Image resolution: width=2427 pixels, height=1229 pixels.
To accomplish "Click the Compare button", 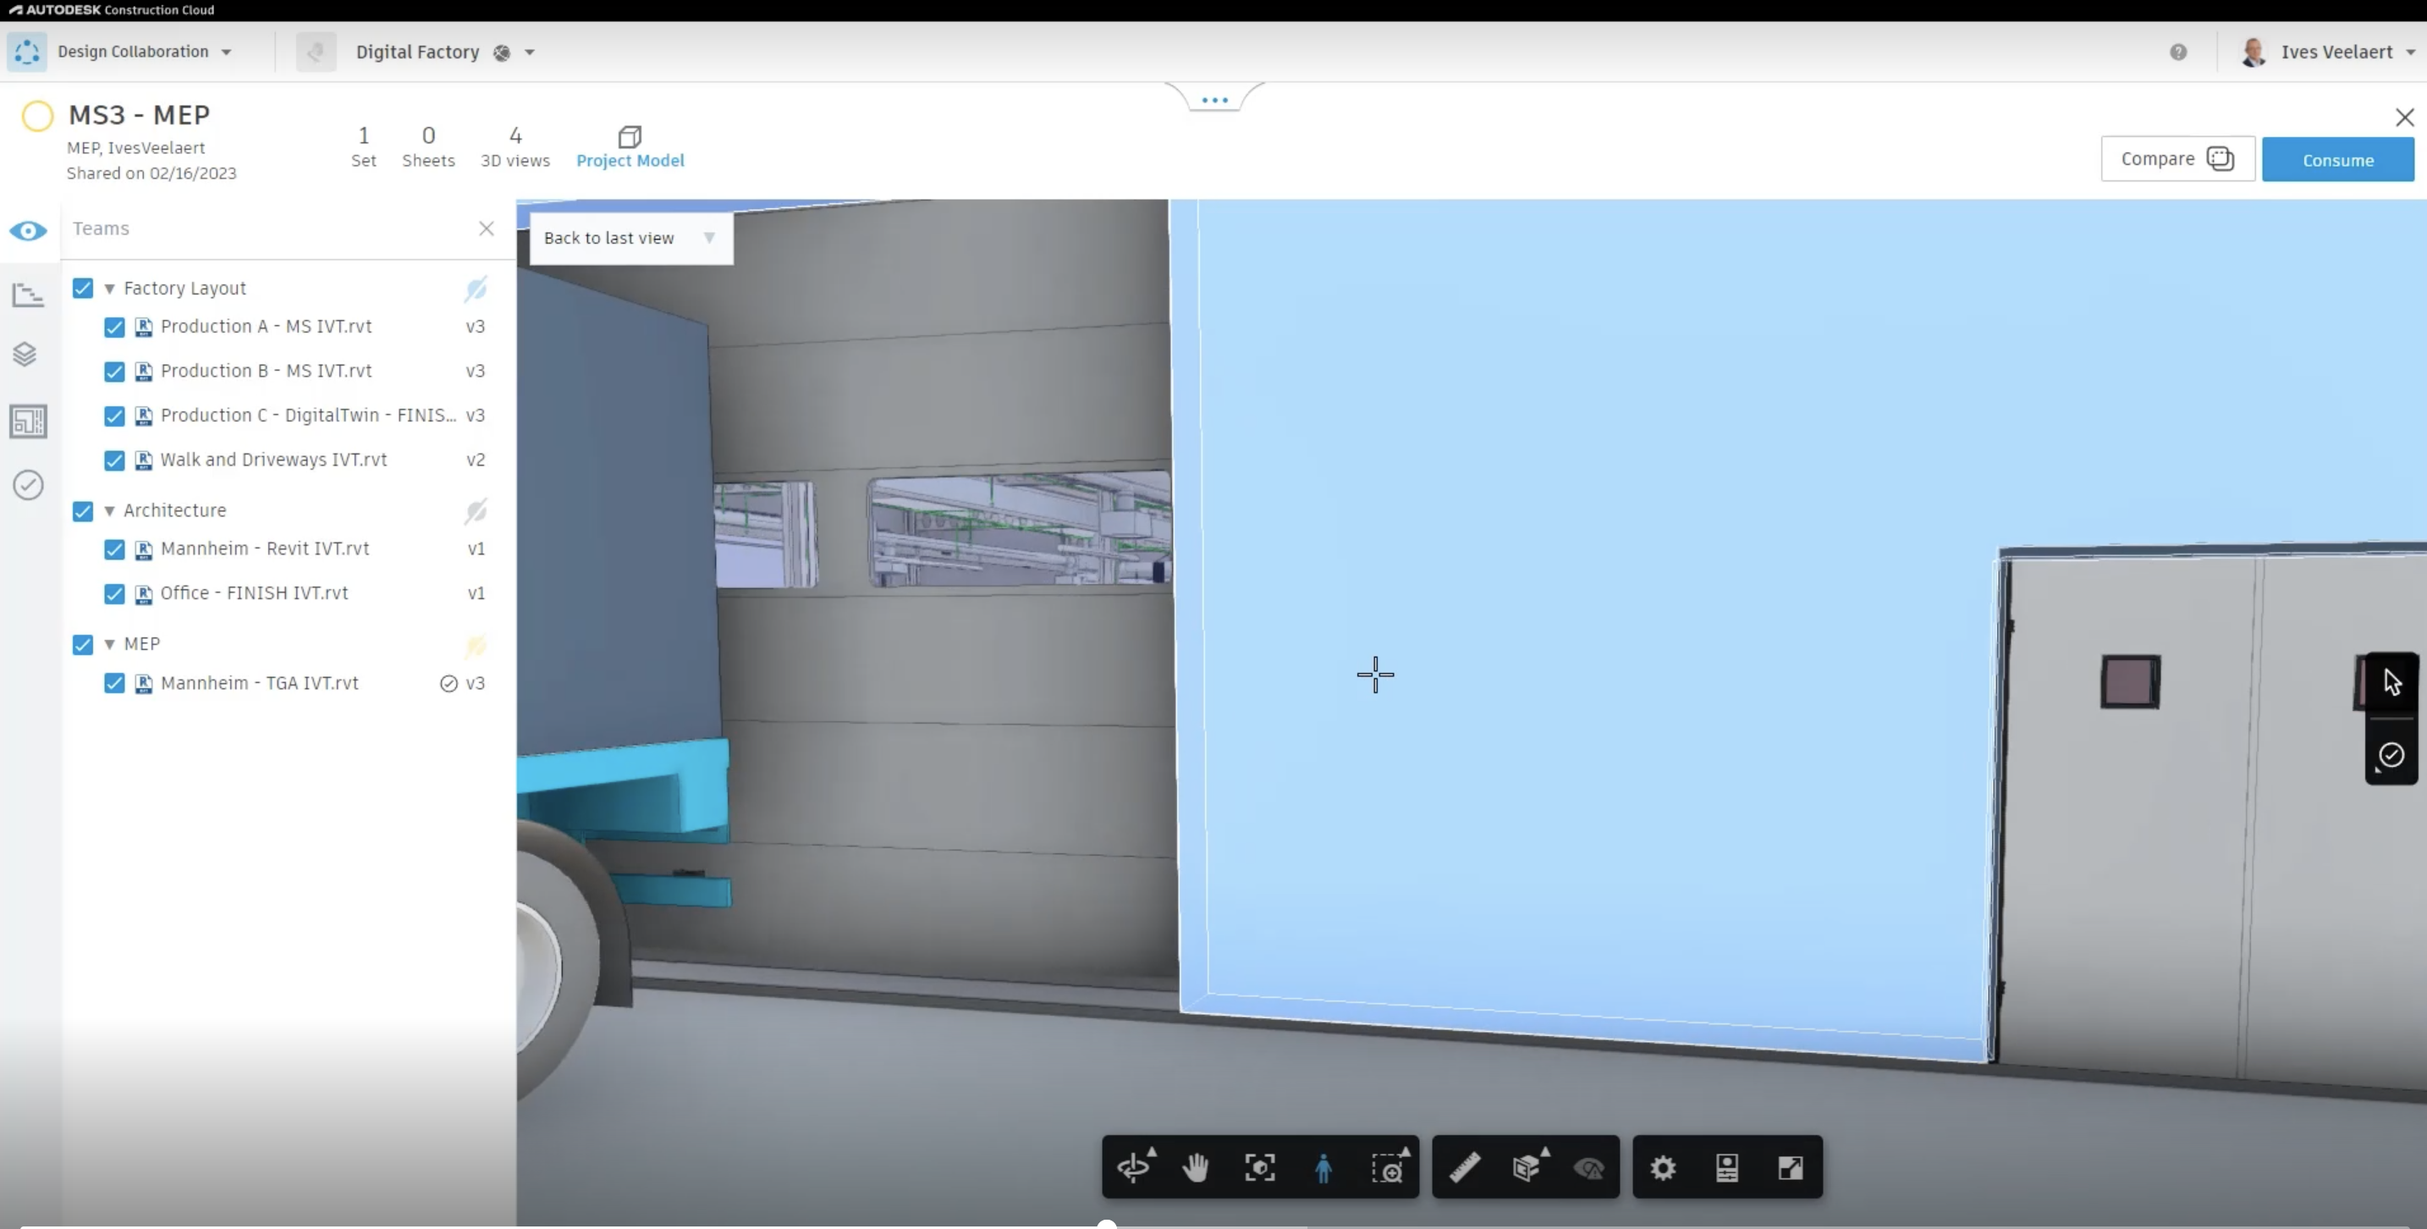I will point(2177,159).
